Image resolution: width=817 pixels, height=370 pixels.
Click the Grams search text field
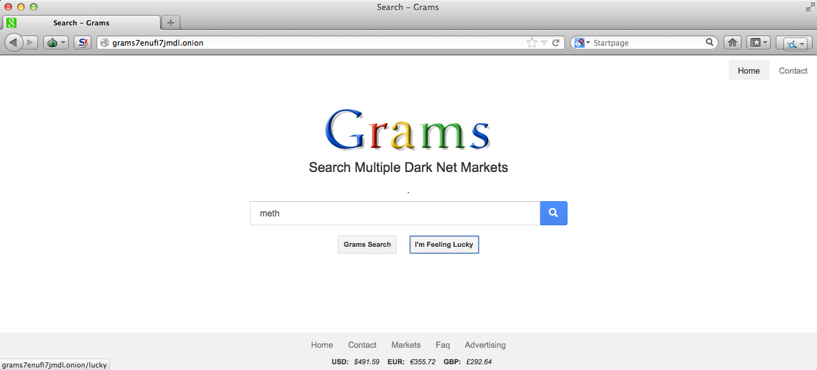[395, 213]
